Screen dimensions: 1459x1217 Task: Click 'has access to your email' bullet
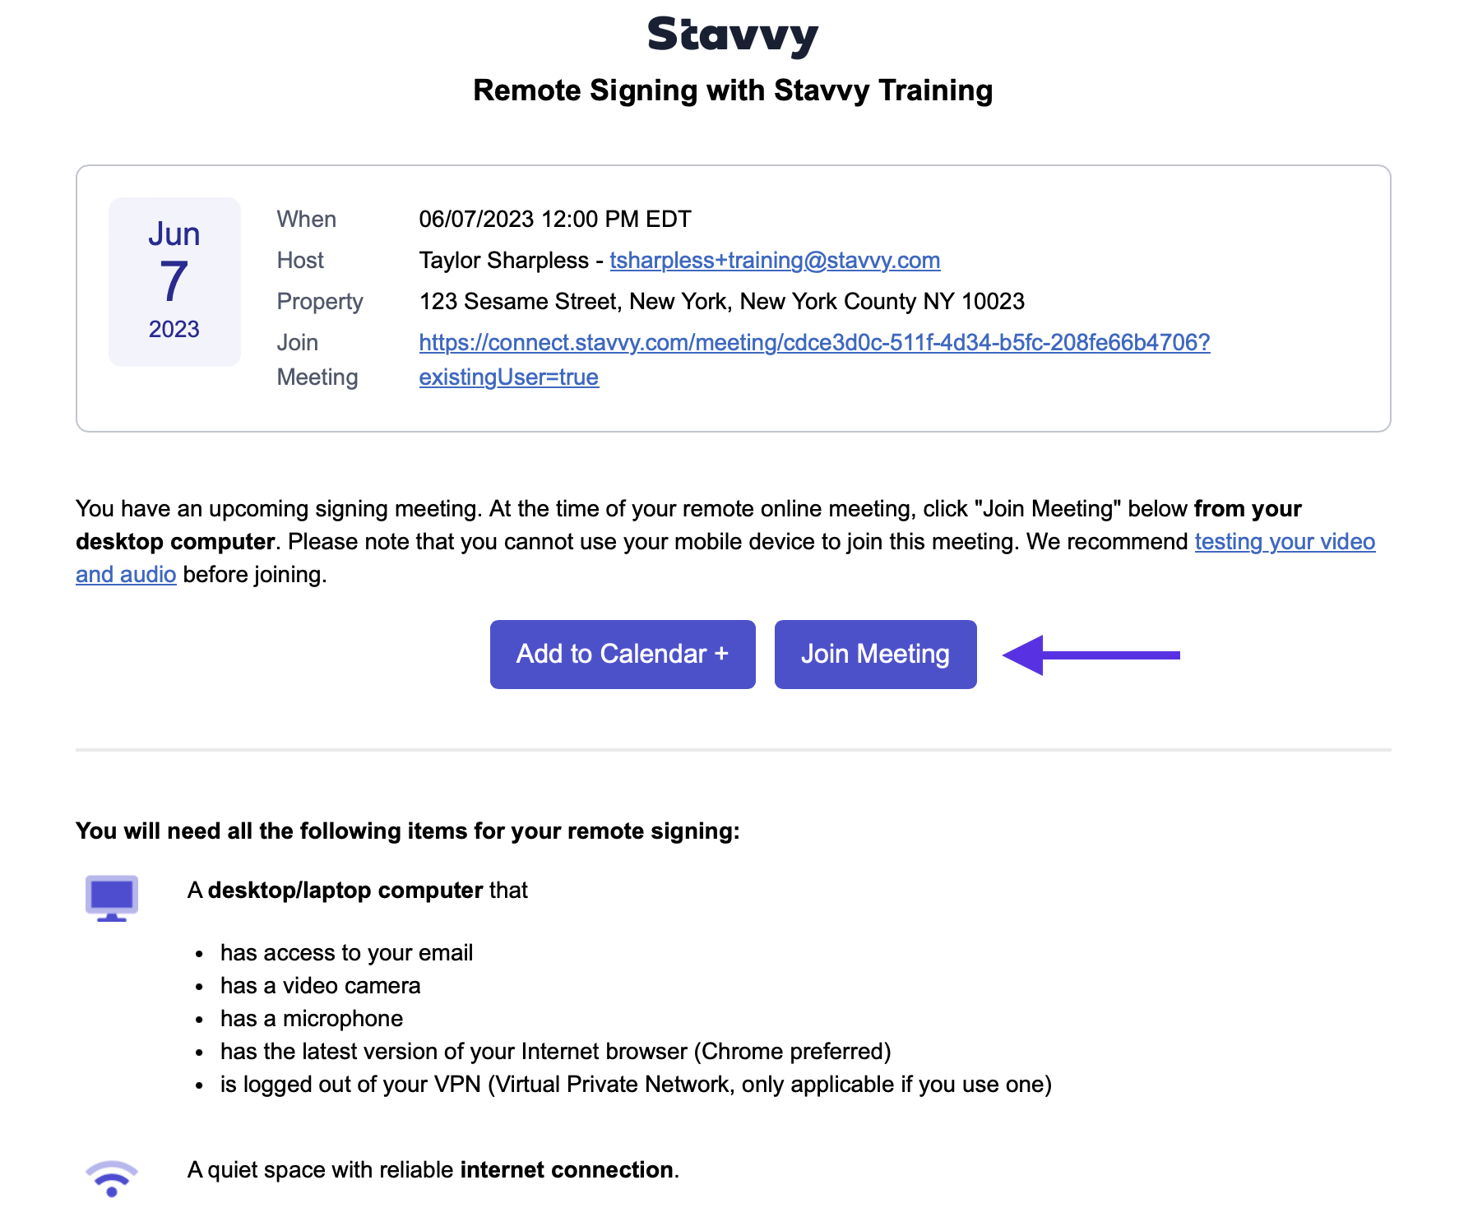coord(346,953)
